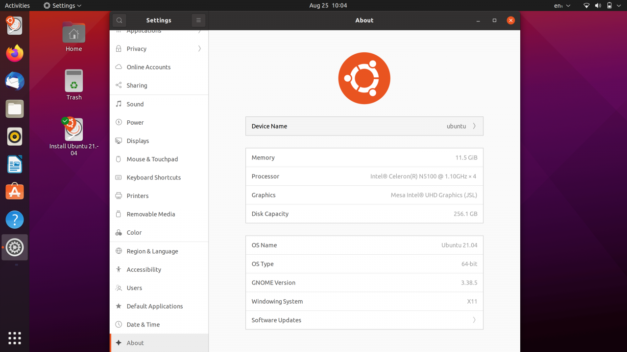The image size is (627, 352).
Task: Open the Settings app menu in top bar
Action: pos(62,5)
